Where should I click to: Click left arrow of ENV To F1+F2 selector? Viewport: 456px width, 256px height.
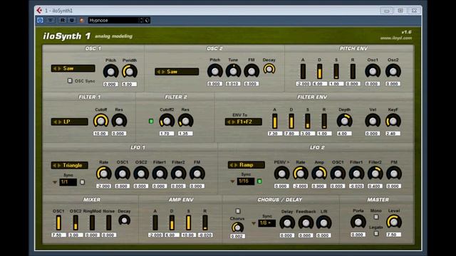coord(229,122)
